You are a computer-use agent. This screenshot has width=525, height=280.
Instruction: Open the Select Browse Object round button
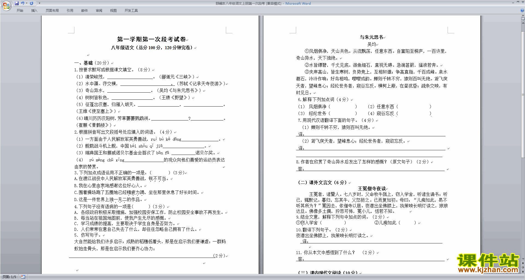523,267
